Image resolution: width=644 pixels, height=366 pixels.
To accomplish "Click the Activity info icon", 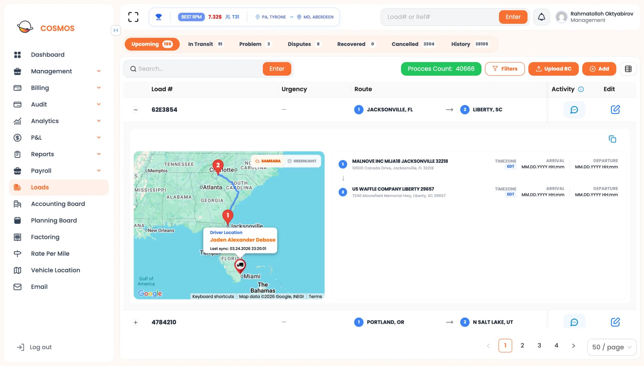I will tap(581, 89).
